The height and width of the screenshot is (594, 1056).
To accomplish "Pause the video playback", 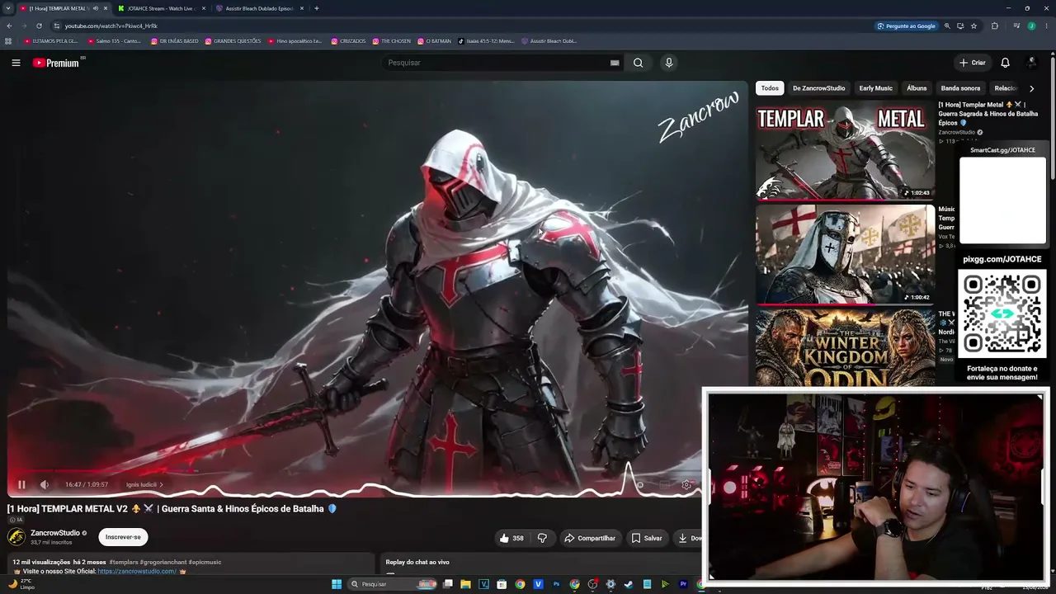I will (x=21, y=485).
